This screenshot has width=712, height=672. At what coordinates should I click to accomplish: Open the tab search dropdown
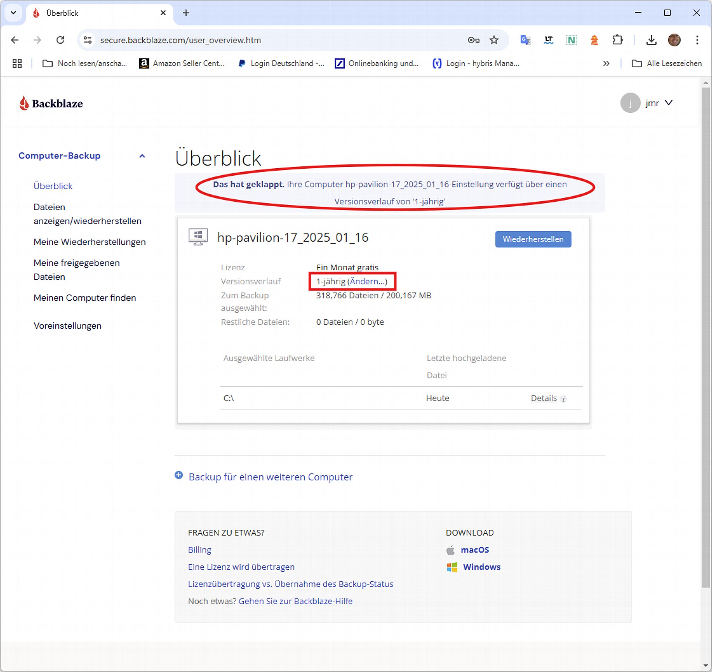(x=14, y=13)
